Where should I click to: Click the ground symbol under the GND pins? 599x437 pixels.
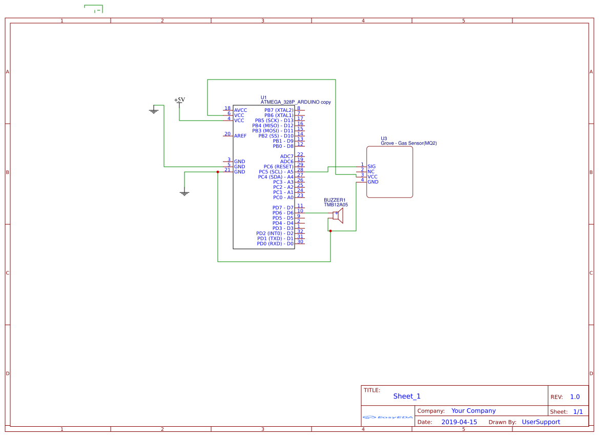[184, 192]
